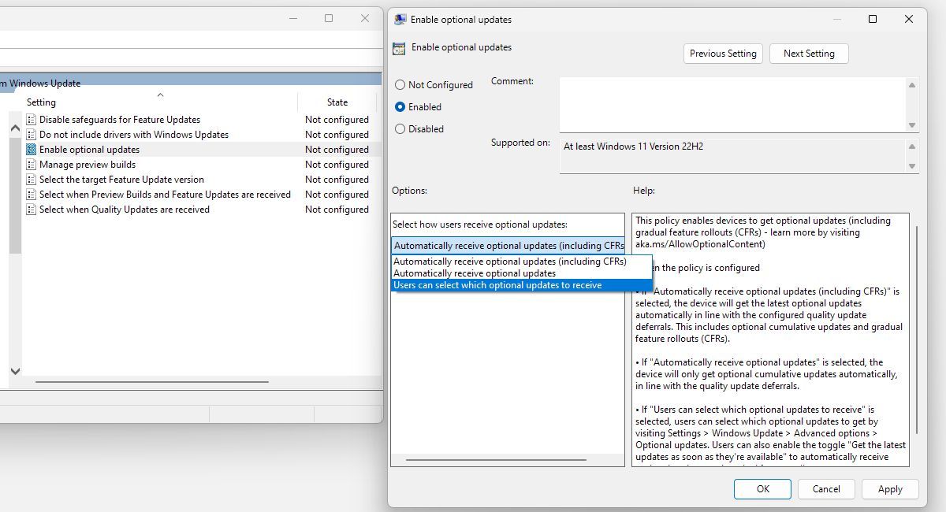
Task: Click icon beside "Select when Quality Updates are received"
Action: [30, 210]
